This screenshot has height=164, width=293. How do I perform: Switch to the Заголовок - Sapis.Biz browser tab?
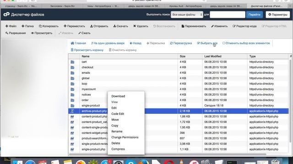[x=62, y=6]
